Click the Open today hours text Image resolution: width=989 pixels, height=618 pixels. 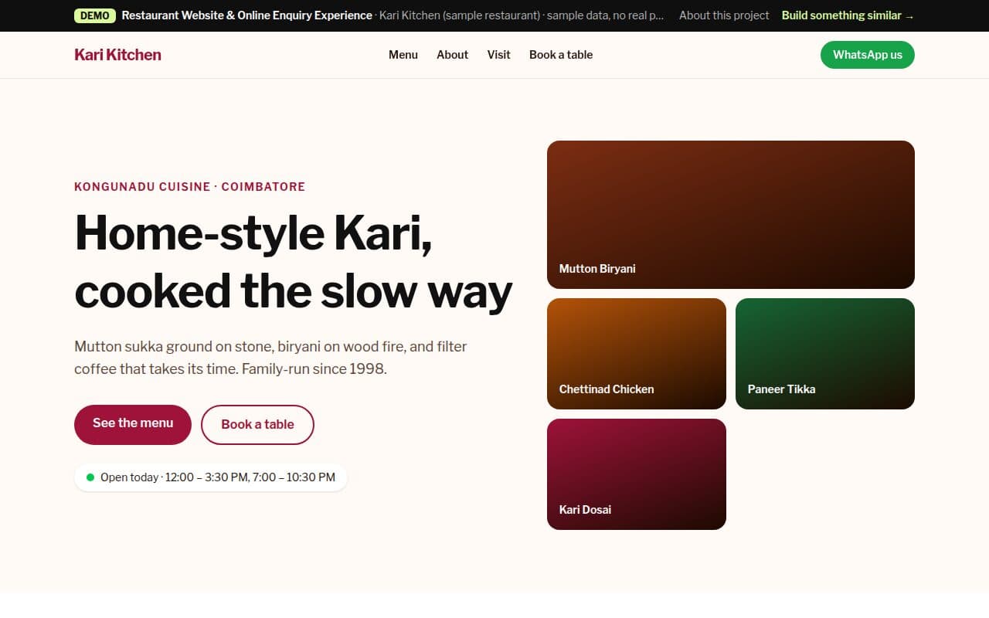[x=218, y=477]
